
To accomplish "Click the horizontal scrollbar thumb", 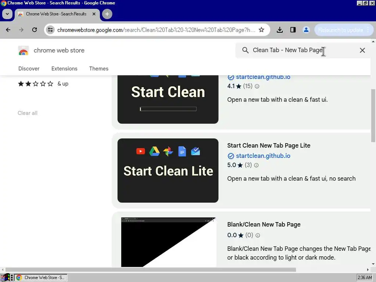I will [x=150, y=270].
